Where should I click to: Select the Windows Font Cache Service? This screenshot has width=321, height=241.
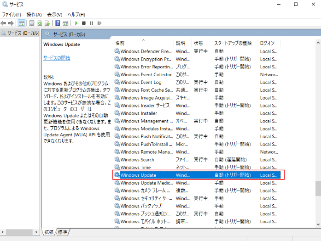pos(198,90)
